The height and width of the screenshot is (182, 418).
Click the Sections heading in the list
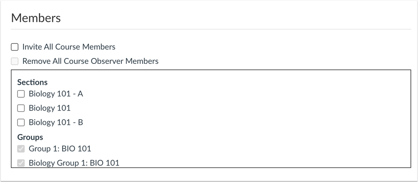(33, 82)
